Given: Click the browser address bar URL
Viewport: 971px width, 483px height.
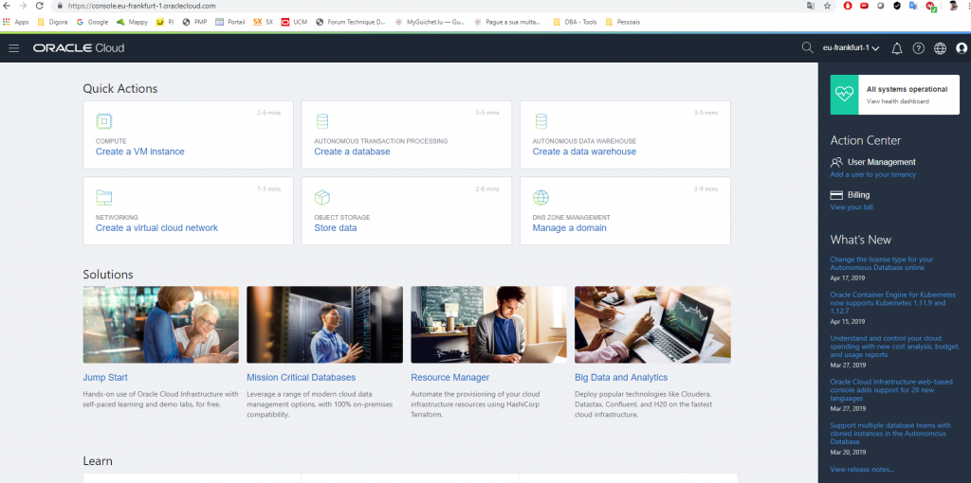Looking at the screenshot, I should click(141, 6).
